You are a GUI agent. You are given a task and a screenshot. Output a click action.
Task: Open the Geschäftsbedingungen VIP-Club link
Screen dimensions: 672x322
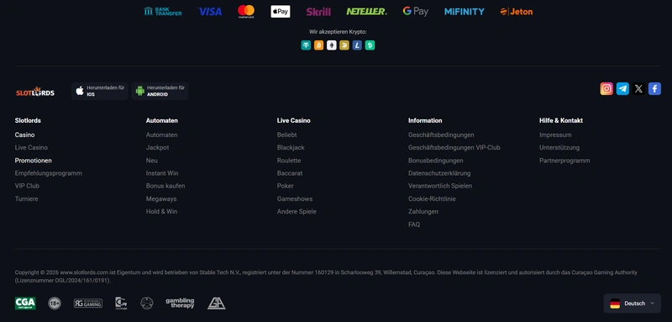pos(454,147)
